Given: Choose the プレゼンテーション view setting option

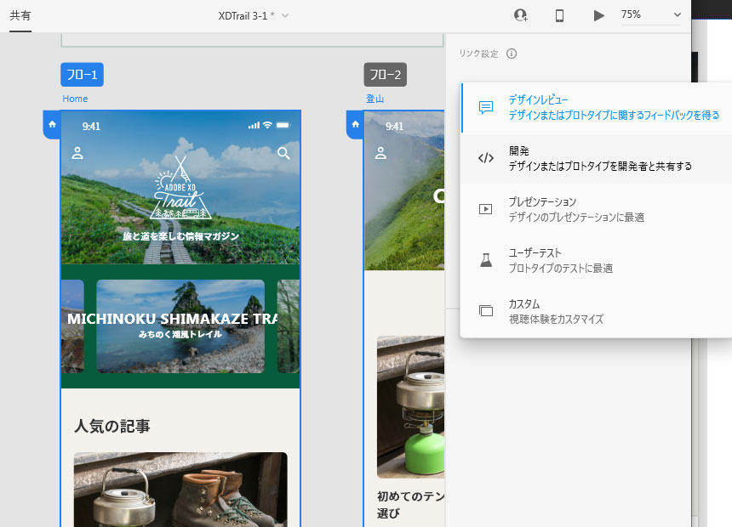Looking at the screenshot, I should point(596,209).
